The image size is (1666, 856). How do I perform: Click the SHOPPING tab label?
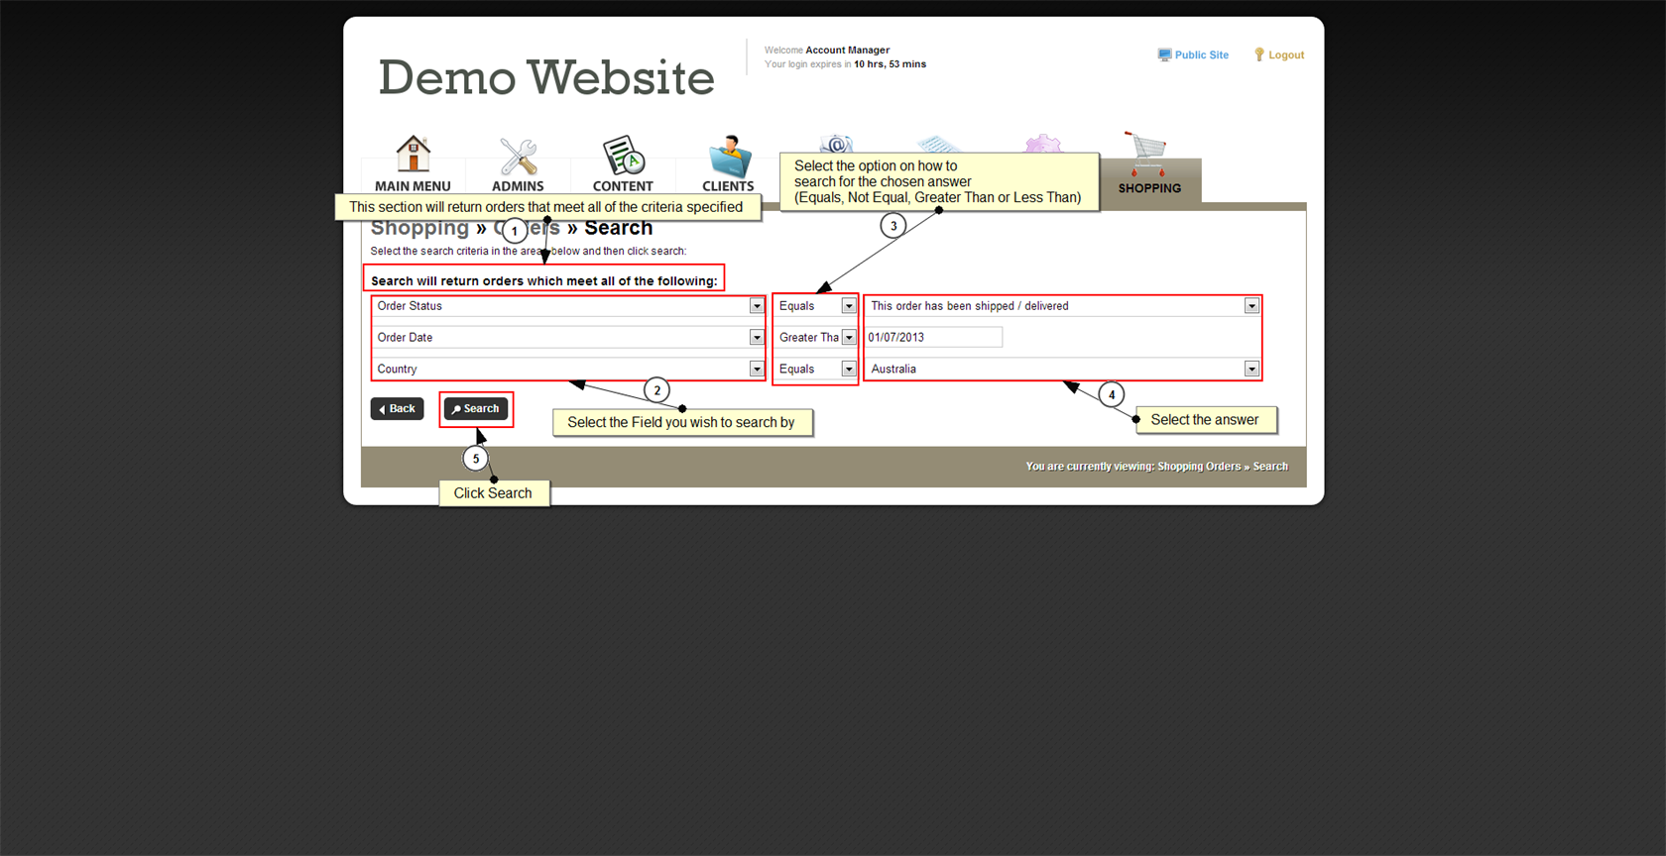(1149, 188)
